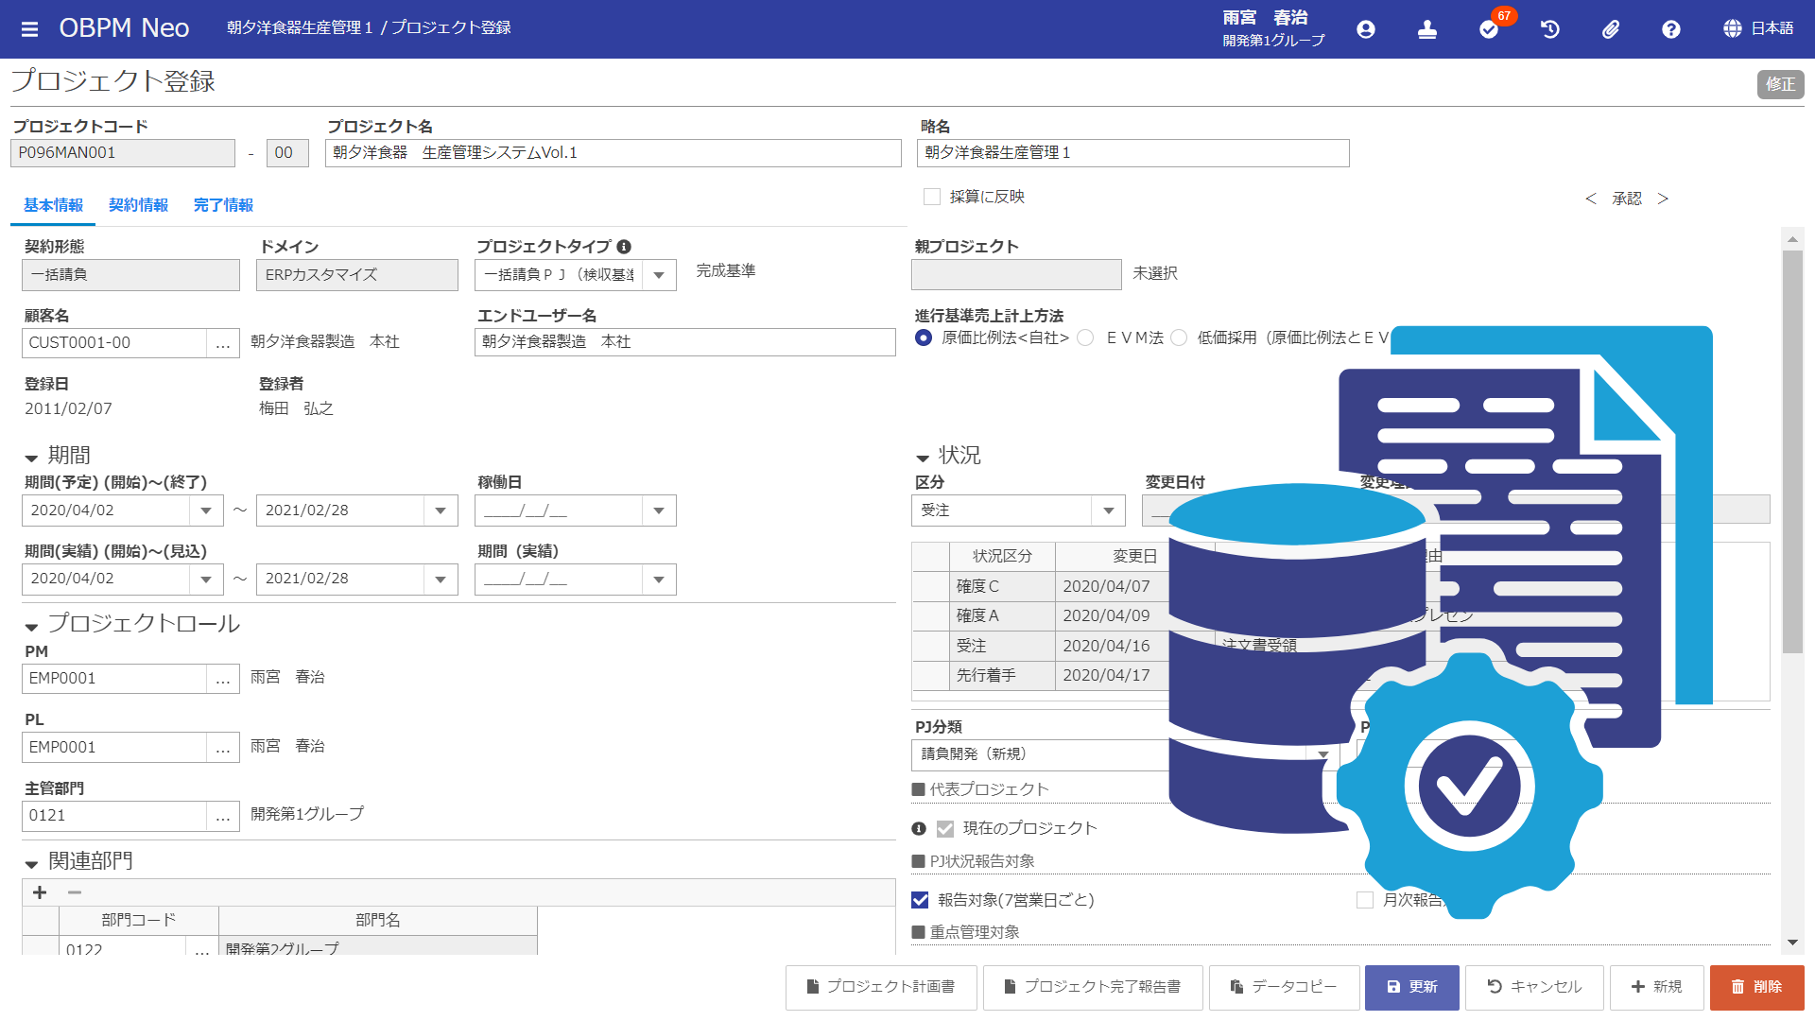Image resolution: width=1815 pixels, height=1021 pixels.
Task: Open the 状況 区分 dropdown
Action: coord(1108,510)
